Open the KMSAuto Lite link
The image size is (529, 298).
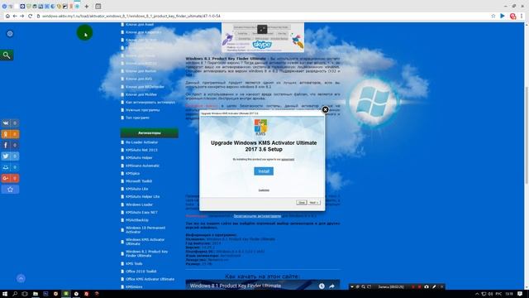click(136, 189)
